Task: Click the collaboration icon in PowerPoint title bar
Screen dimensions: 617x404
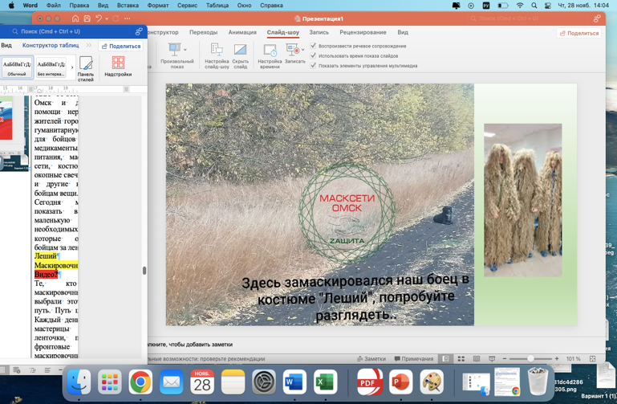Action: (x=597, y=18)
